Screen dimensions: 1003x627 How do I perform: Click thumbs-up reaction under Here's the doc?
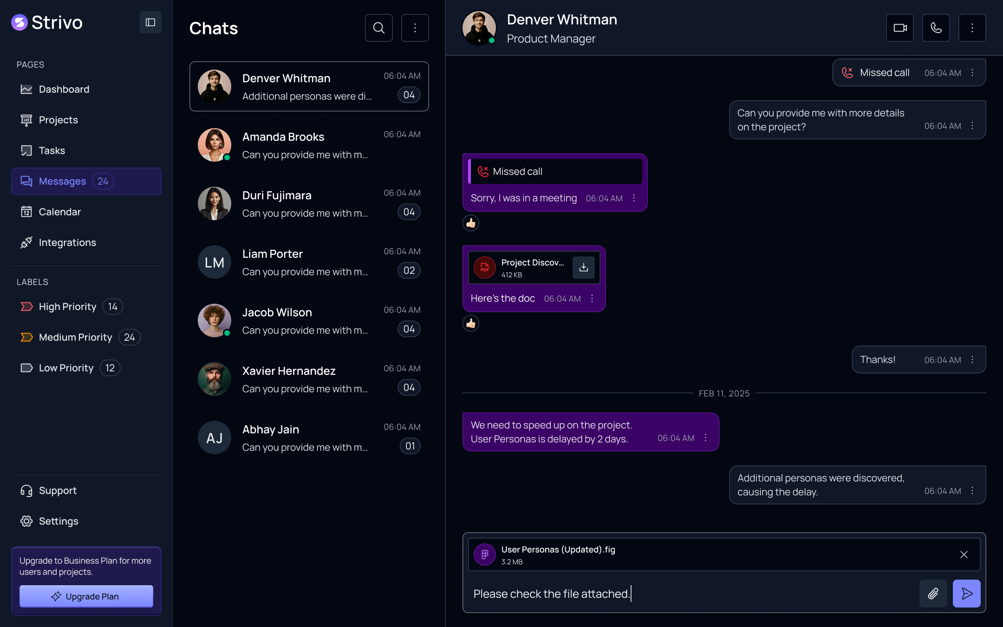[471, 323]
